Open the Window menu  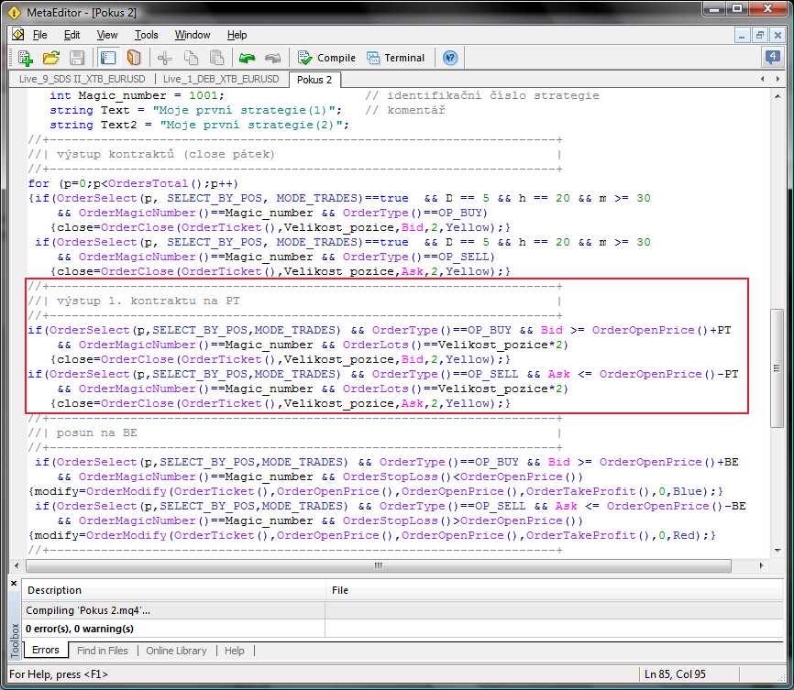pyautogui.click(x=193, y=35)
